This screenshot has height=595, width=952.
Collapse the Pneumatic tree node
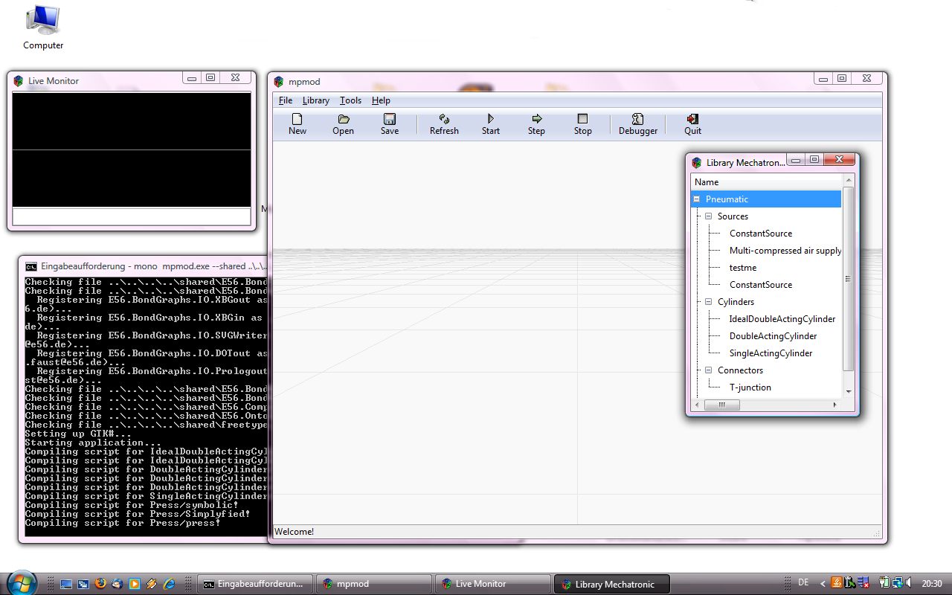pyautogui.click(x=697, y=199)
